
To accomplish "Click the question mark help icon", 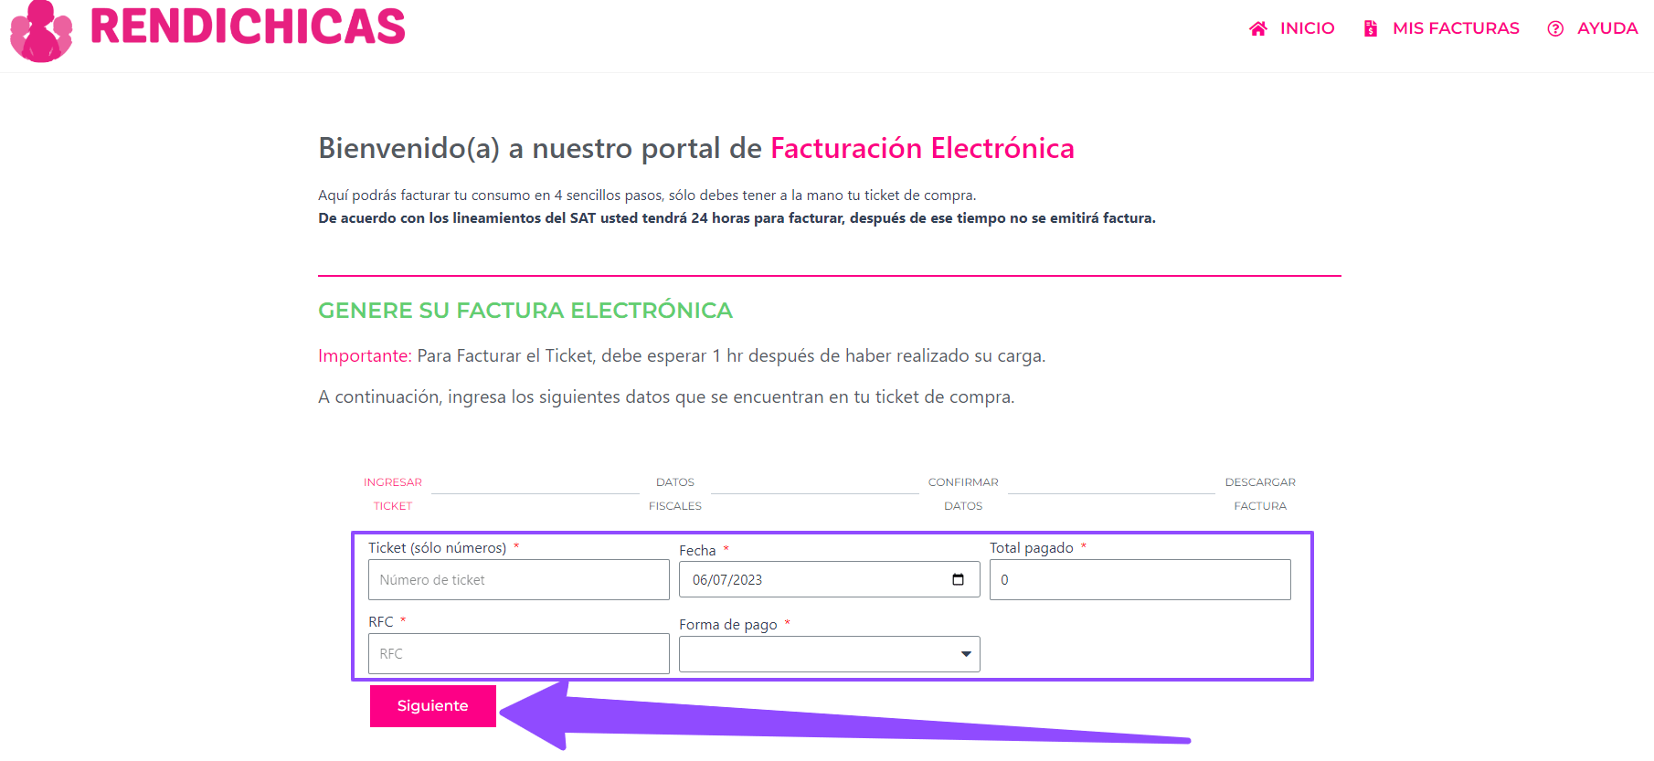I will pos(1555,28).
